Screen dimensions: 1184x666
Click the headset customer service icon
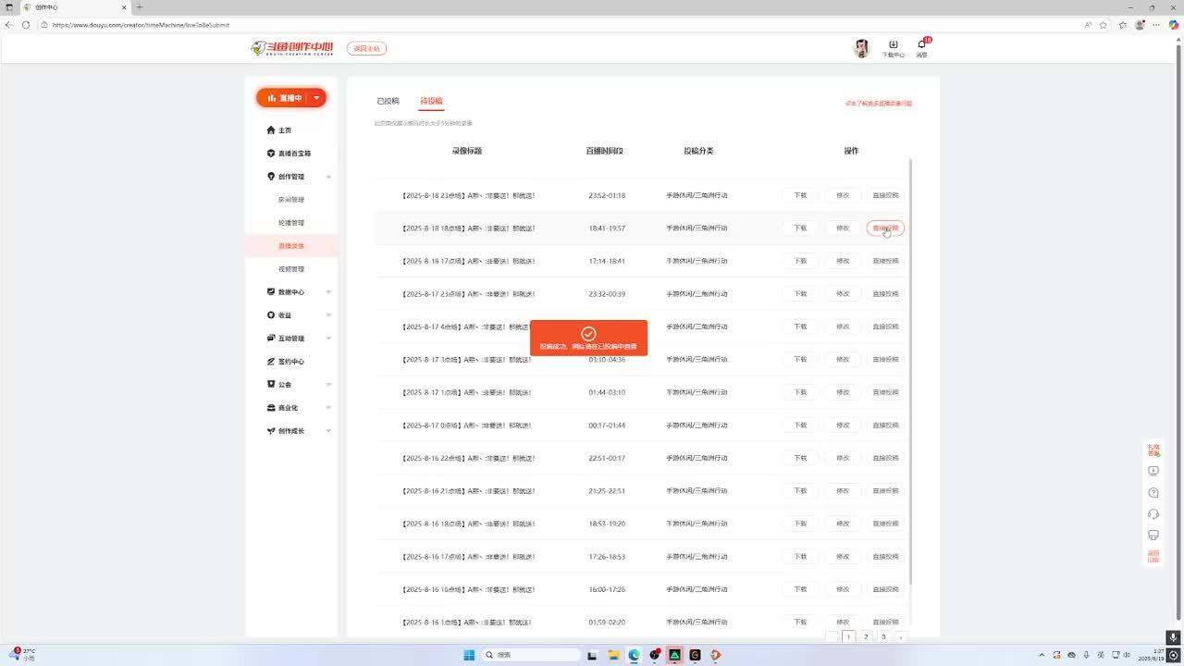coord(1153,514)
